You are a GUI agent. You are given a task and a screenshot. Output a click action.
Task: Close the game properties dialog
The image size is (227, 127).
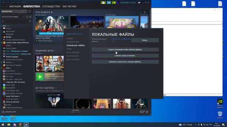click(x=161, y=30)
